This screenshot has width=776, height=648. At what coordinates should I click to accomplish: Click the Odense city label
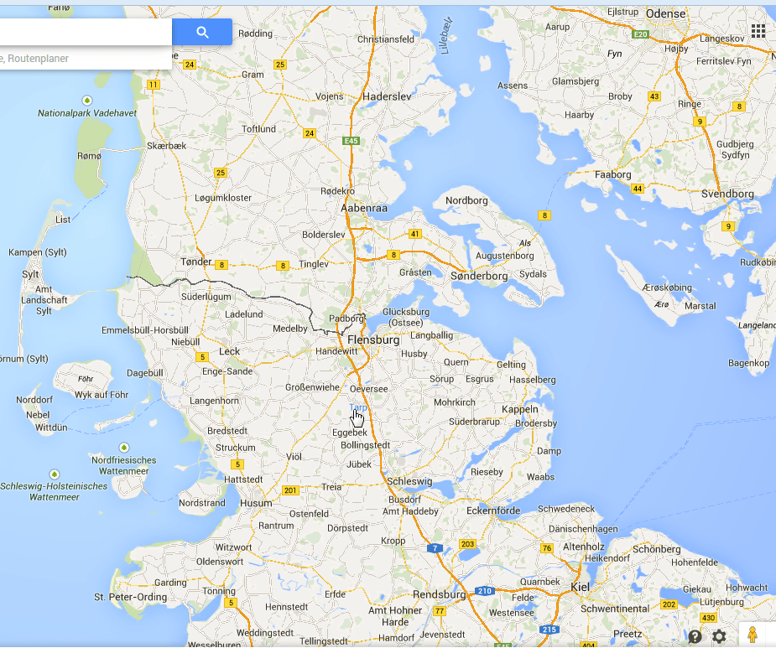pos(665,14)
